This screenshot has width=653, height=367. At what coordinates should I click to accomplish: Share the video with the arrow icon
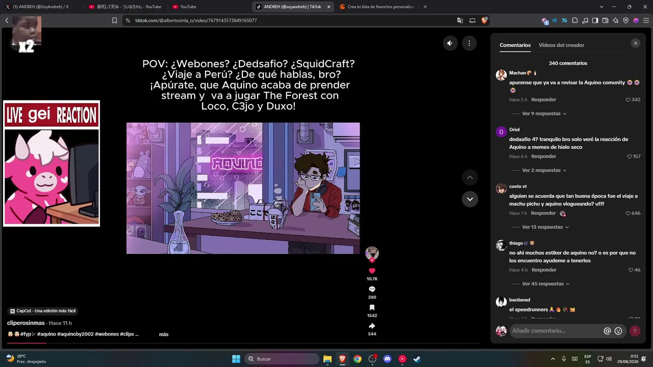[x=372, y=326]
